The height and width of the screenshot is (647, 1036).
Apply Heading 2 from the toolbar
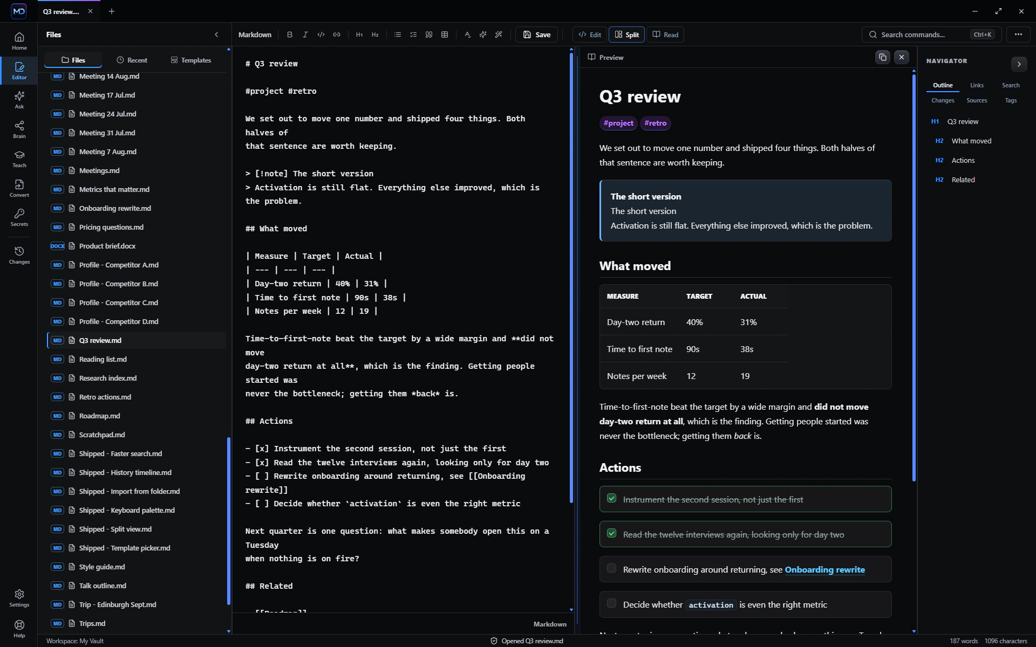pos(375,35)
